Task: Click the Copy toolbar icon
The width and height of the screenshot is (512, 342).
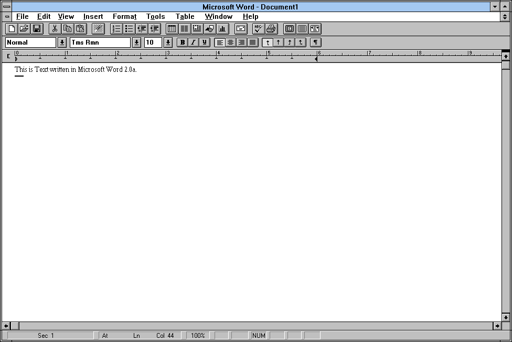Action: point(68,29)
